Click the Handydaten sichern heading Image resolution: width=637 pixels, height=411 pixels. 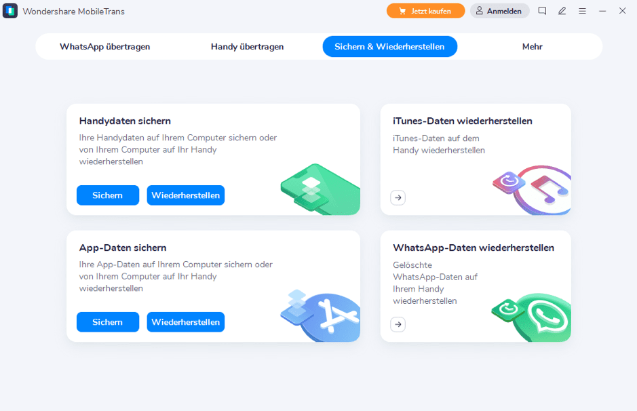point(125,121)
